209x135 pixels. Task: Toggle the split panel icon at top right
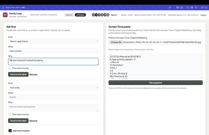(206, 7)
